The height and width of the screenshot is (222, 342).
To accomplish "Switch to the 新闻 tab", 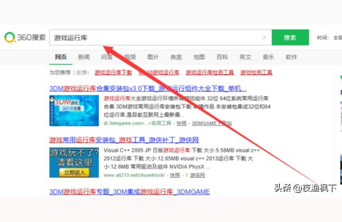I will (84, 57).
